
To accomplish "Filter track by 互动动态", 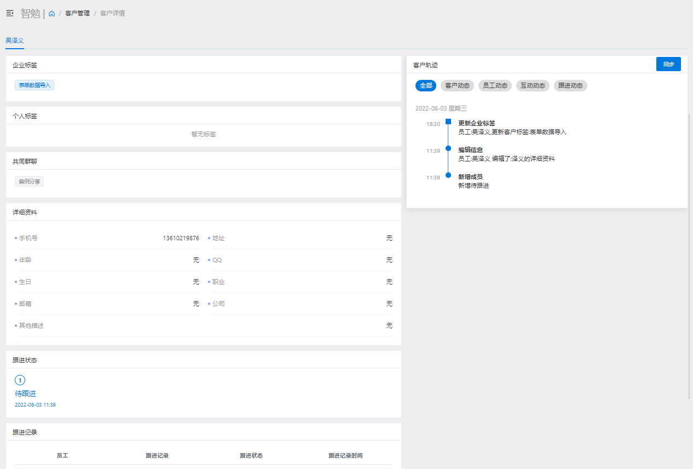I will click(533, 85).
